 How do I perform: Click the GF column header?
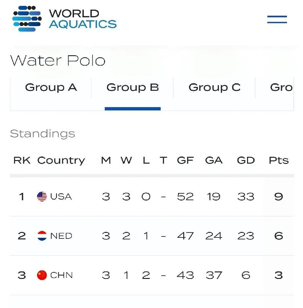[185, 160]
